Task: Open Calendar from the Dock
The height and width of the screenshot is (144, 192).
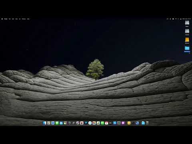Action: pyautogui.click(x=106, y=123)
